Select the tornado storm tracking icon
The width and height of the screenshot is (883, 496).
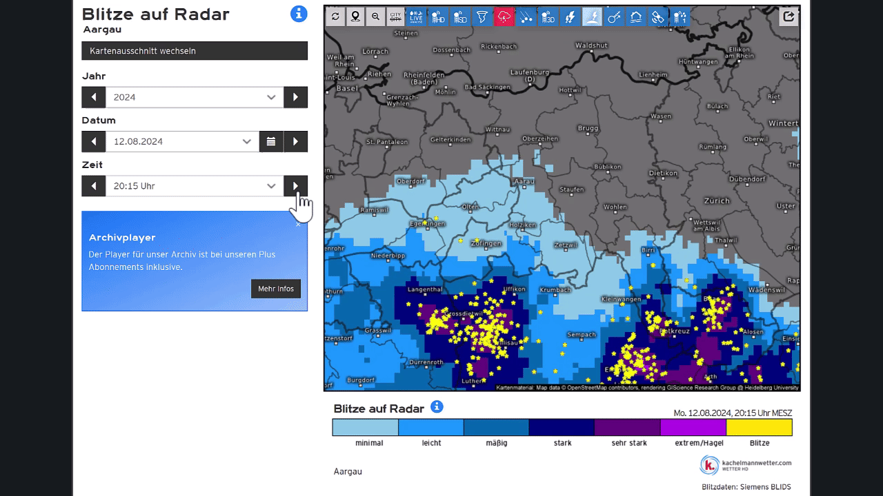tap(482, 17)
